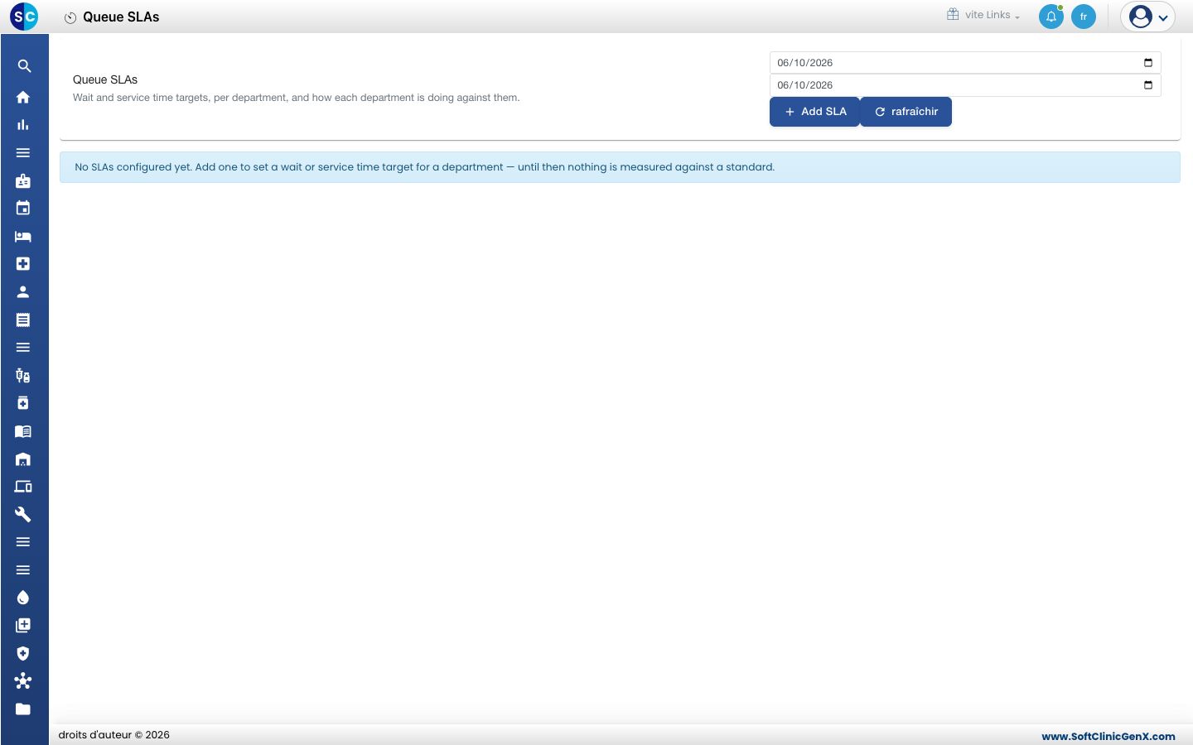Click the medical cross box icon
Image resolution: width=1193 pixels, height=745 pixels.
click(23, 264)
